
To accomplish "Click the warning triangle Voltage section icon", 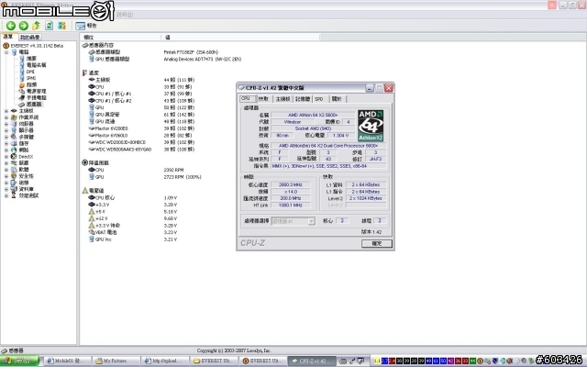I will [85, 191].
